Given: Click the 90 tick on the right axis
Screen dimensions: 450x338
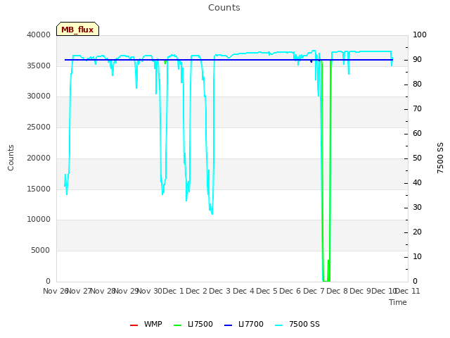Looking at the screenshot, I should pyautogui.click(x=417, y=59).
